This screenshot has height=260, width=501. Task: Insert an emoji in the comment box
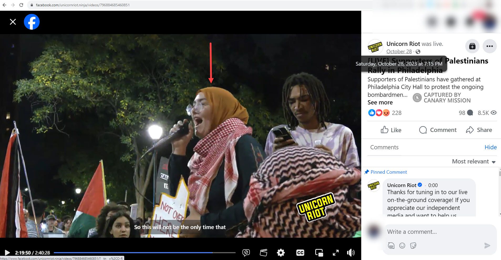[402, 246]
